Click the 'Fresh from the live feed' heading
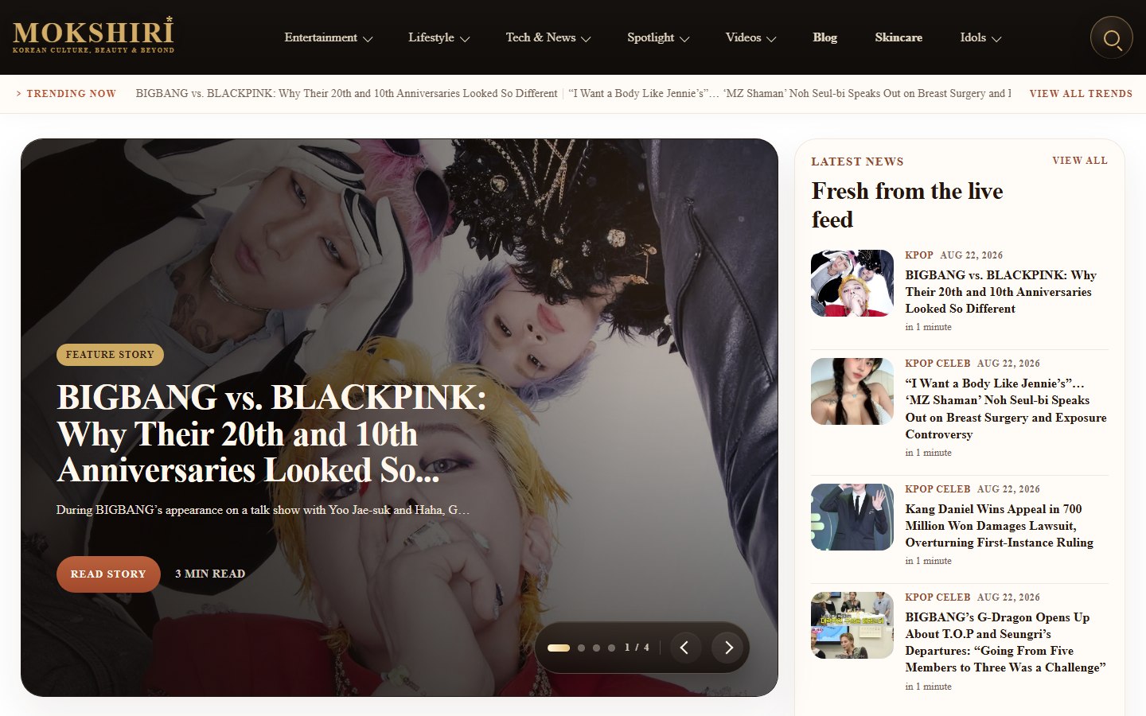 pos(907,205)
